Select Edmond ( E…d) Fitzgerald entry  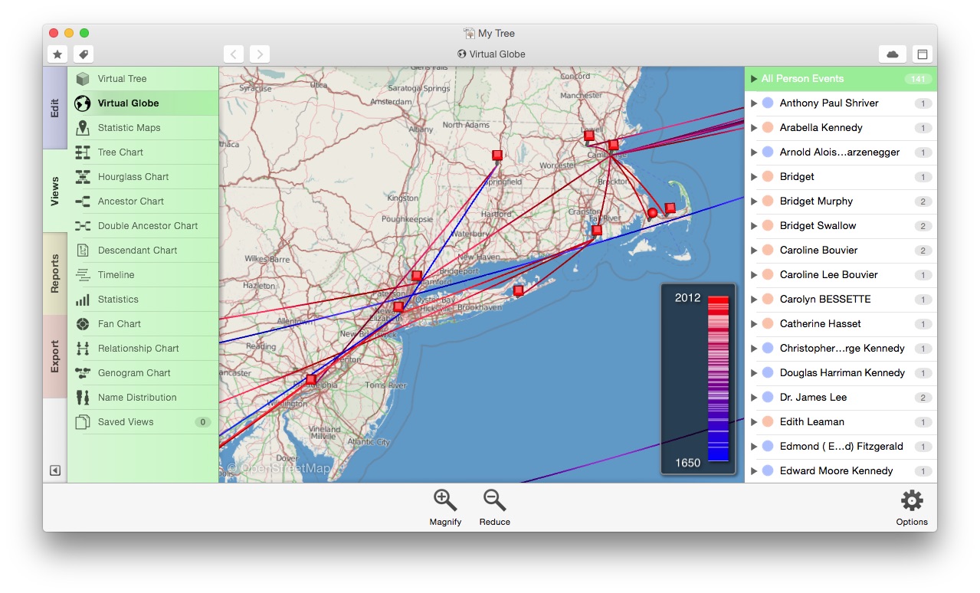click(841, 447)
